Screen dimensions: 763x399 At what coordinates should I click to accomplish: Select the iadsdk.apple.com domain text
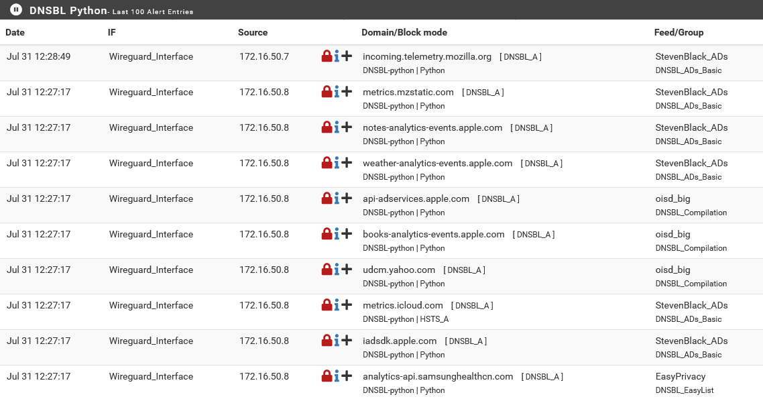400,341
